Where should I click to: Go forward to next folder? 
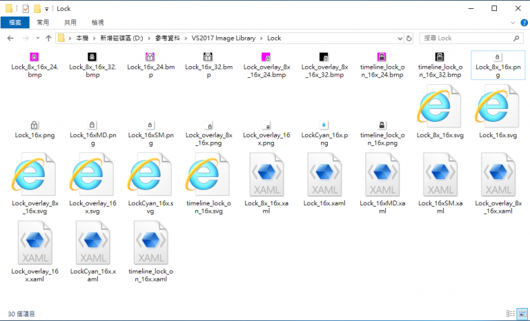pyautogui.click(x=26, y=38)
